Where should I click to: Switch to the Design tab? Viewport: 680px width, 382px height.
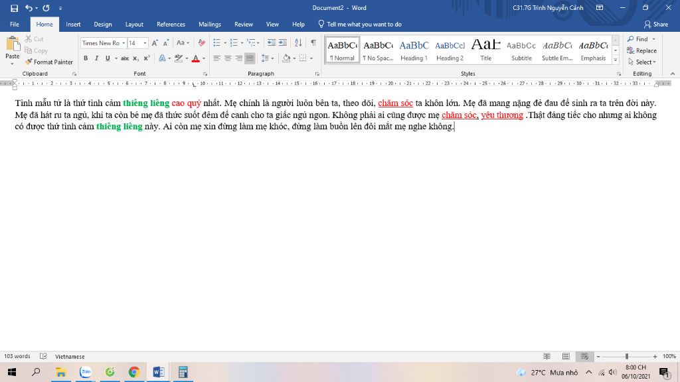pos(103,25)
